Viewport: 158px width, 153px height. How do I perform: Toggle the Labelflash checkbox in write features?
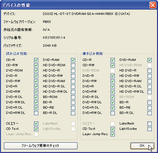tap(150, 124)
